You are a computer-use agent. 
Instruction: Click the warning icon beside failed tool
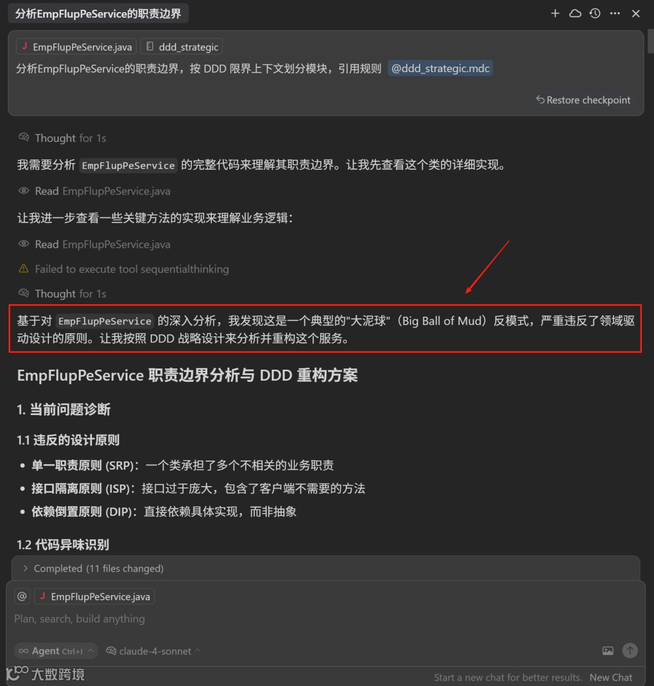click(24, 268)
